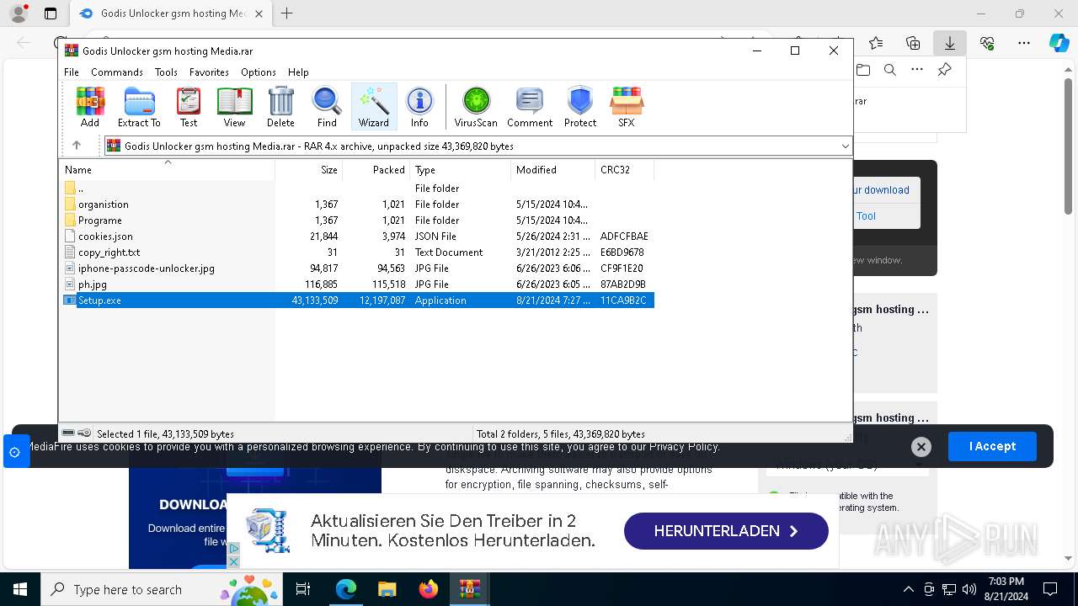This screenshot has width=1078, height=606.
Task: Click the Add toolbar icon in WinRAR
Action: [x=90, y=107]
